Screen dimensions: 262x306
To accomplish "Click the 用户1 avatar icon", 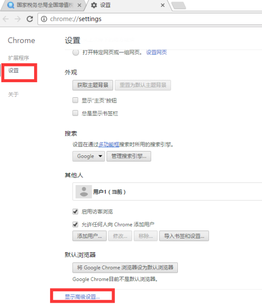I will [84, 192].
